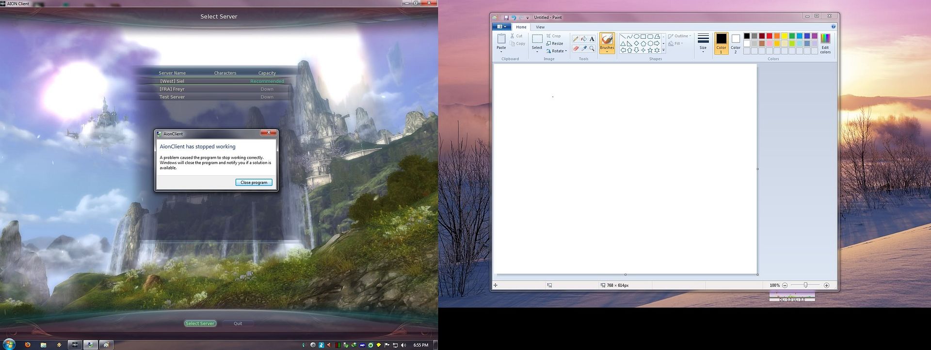Viewport: 931px width, 350px height.
Task: Pick the Oval shape in Shapes gallery
Action: pyautogui.click(x=636, y=36)
